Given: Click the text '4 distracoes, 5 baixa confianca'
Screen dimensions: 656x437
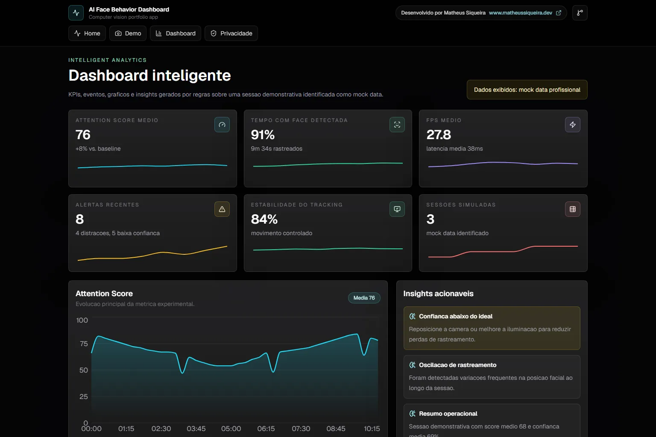Looking at the screenshot, I should tap(118, 233).
